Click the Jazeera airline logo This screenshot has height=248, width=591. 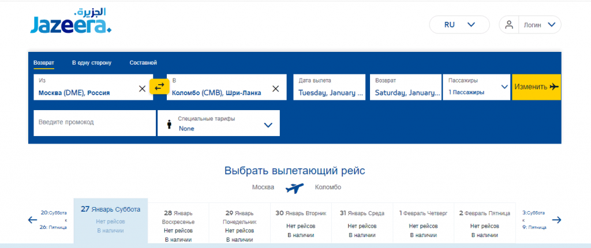(71, 21)
